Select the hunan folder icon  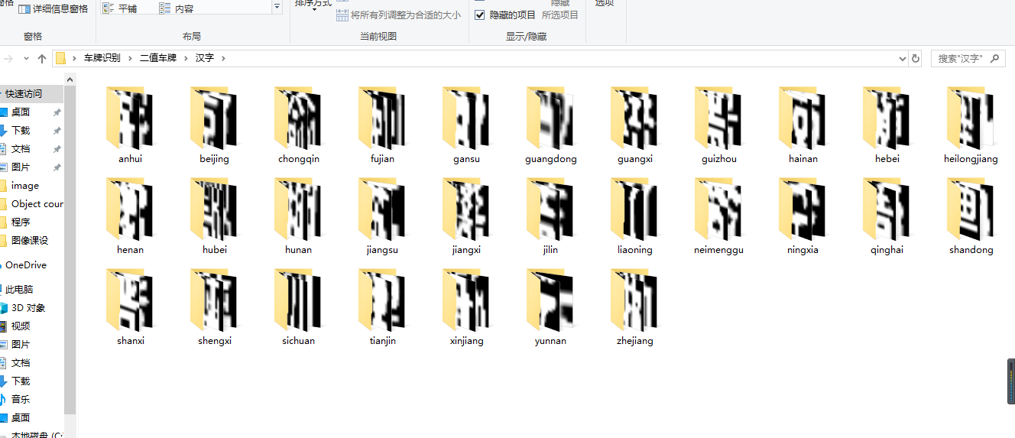pos(298,209)
